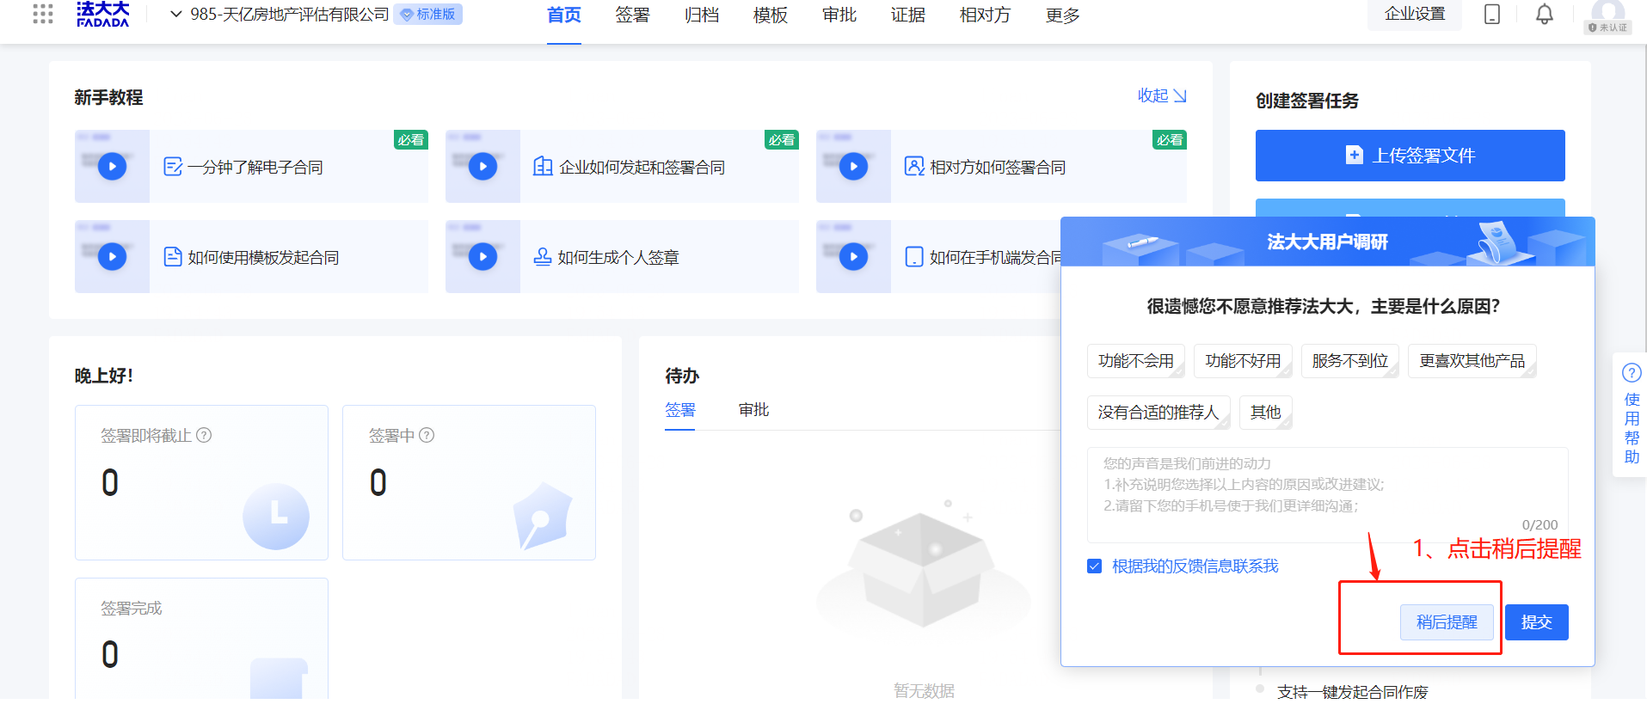Viewport: 1647px width, 704px height.
Task: Play the 如何使用模板发起合同 video
Action: click(x=112, y=256)
